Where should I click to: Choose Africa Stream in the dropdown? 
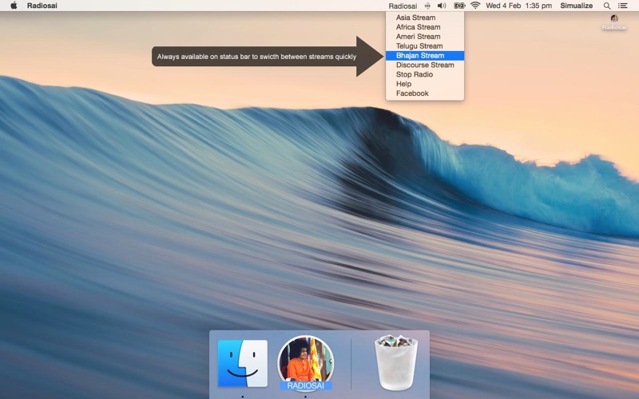(x=418, y=27)
